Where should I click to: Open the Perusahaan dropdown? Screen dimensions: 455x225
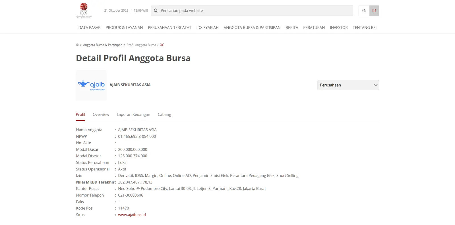(348, 85)
